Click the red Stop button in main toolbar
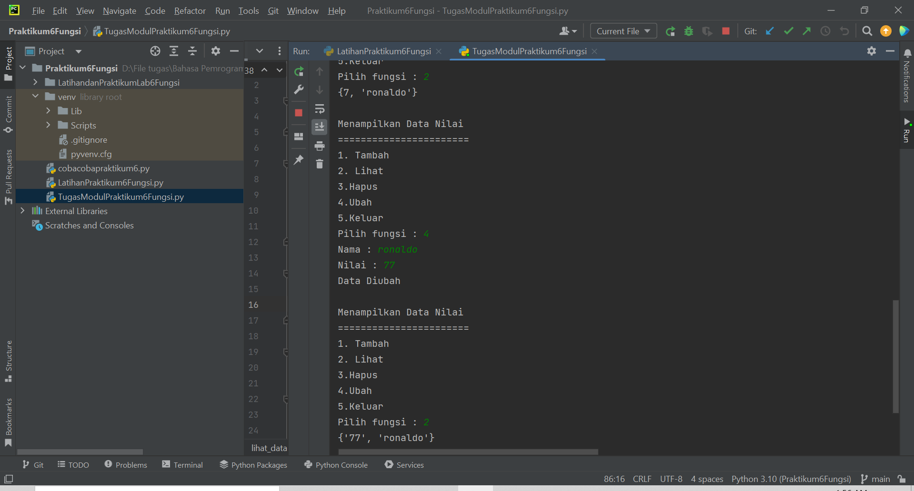 click(726, 31)
